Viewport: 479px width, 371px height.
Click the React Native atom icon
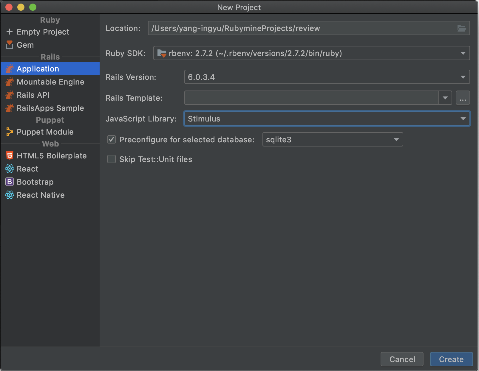(10, 195)
